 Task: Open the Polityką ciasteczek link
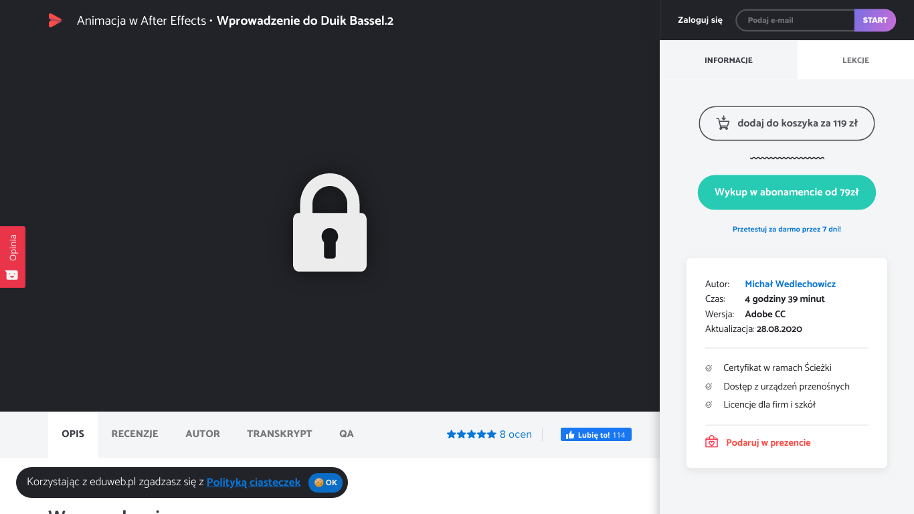[254, 483]
